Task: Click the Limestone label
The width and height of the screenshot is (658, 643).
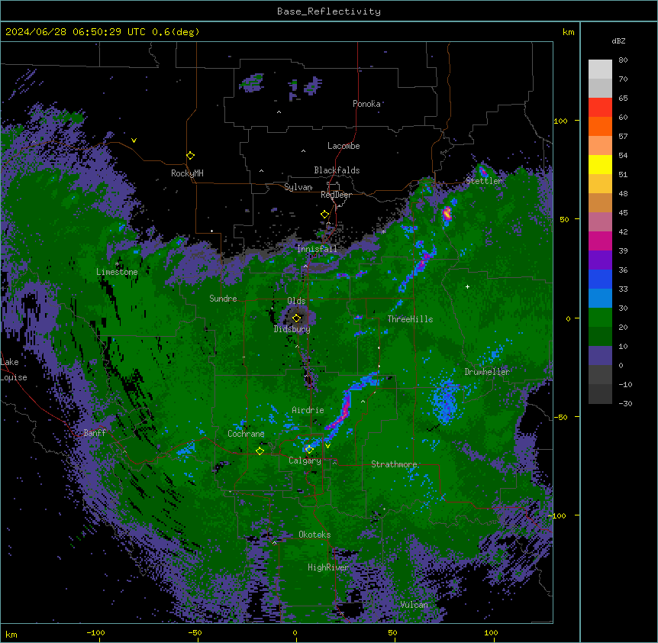Action: point(117,272)
